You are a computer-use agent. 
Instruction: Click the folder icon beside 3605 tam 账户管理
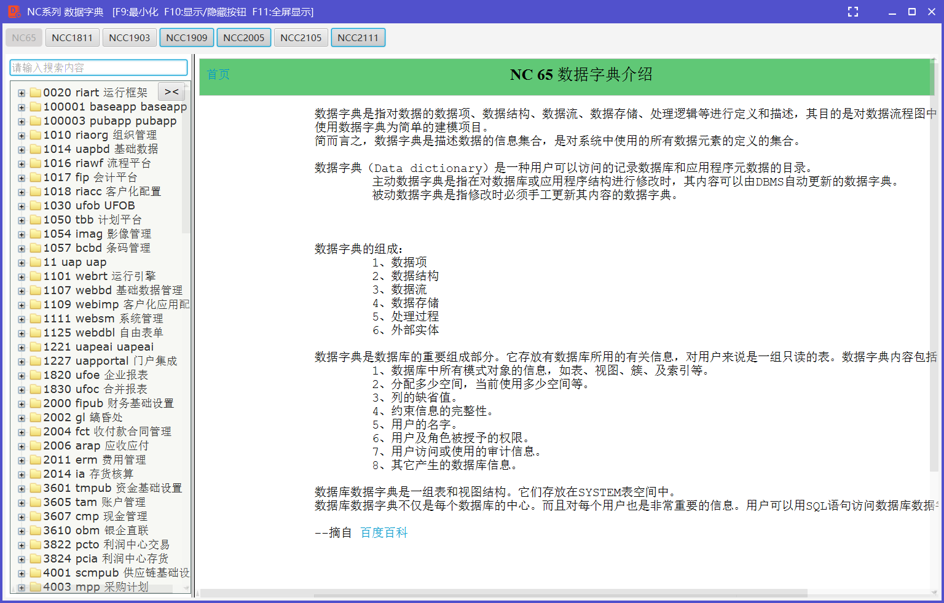click(x=35, y=502)
